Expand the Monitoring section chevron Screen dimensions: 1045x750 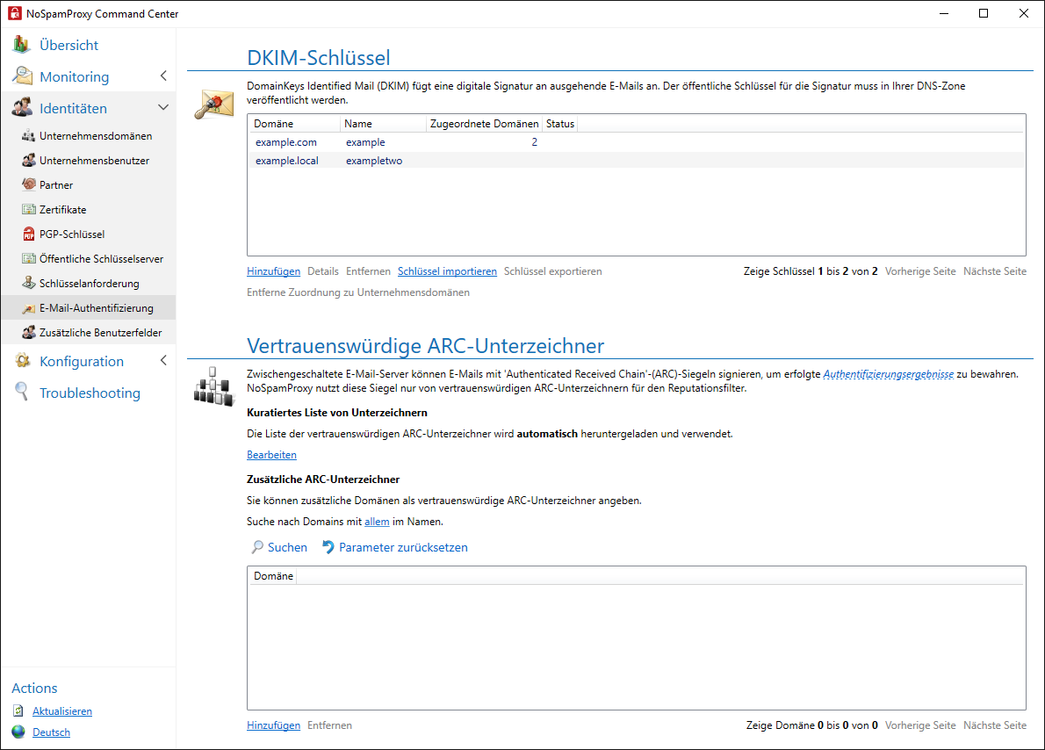pos(163,76)
